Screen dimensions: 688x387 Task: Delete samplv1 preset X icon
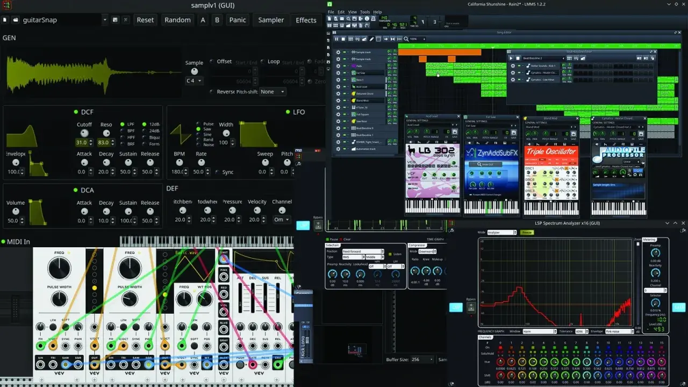pos(125,20)
